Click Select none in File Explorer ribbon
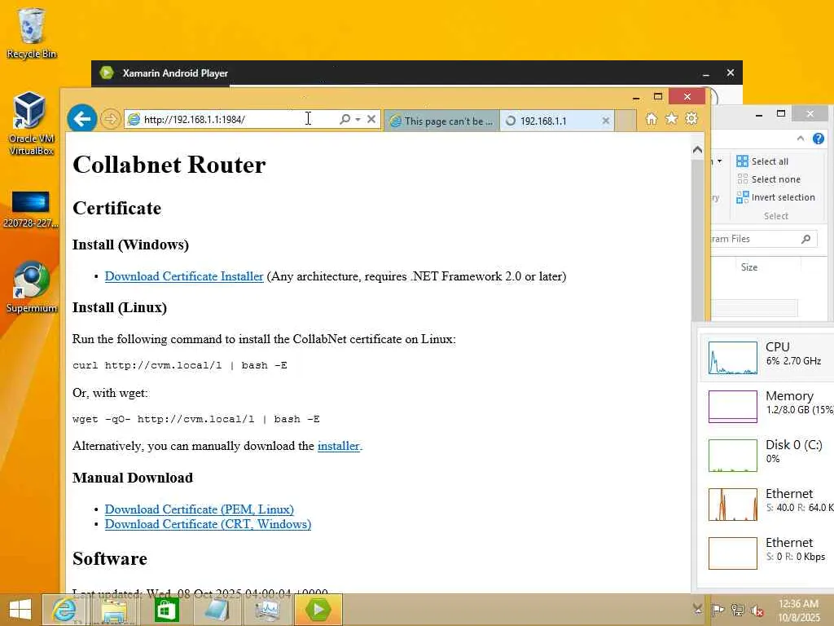Viewport: 834px width, 626px height. [x=769, y=179]
